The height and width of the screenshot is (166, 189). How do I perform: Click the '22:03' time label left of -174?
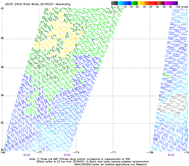pyautogui.click(x=67, y=155)
